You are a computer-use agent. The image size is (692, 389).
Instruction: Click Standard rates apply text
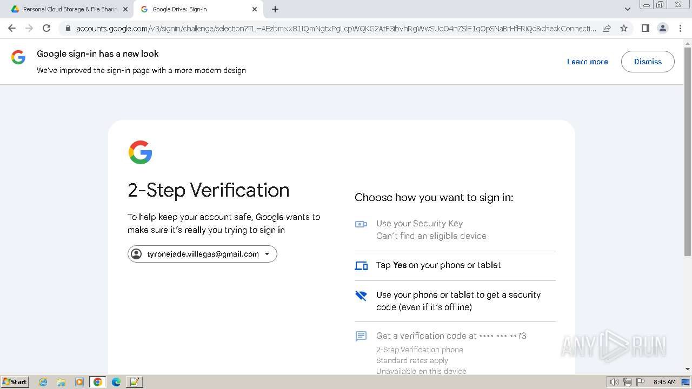tap(412, 360)
